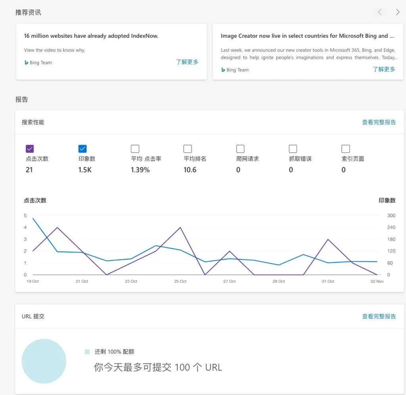
Task: Click the 1.39% average CTR value
Action: 140,170
